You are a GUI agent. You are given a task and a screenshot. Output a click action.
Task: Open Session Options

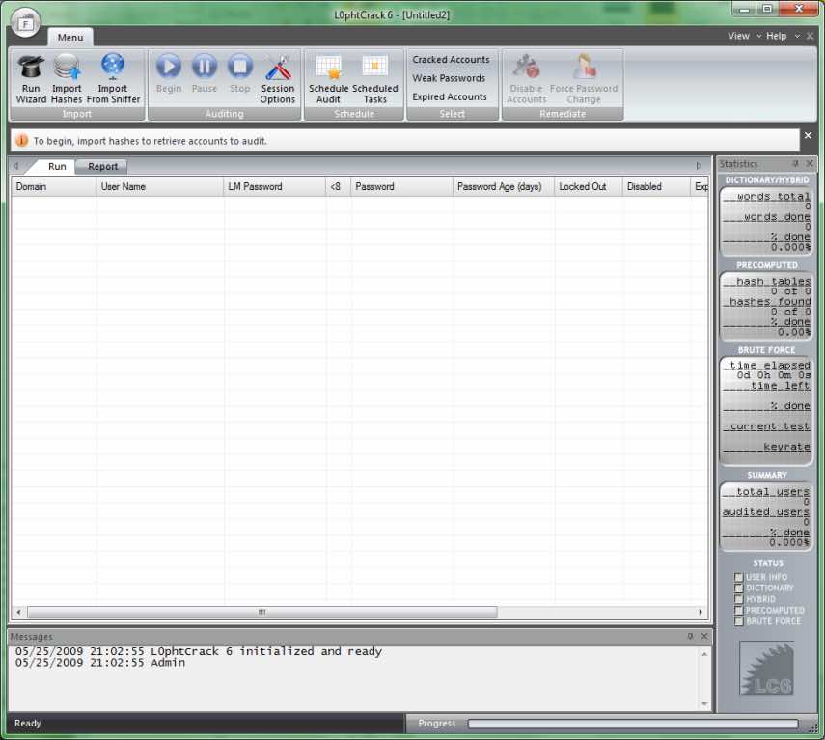[278, 78]
